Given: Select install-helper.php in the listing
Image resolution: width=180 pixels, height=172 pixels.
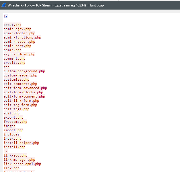Looking at the screenshot, I should pos(21,143).
